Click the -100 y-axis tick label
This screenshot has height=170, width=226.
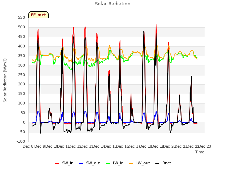[x=21, y=142]
